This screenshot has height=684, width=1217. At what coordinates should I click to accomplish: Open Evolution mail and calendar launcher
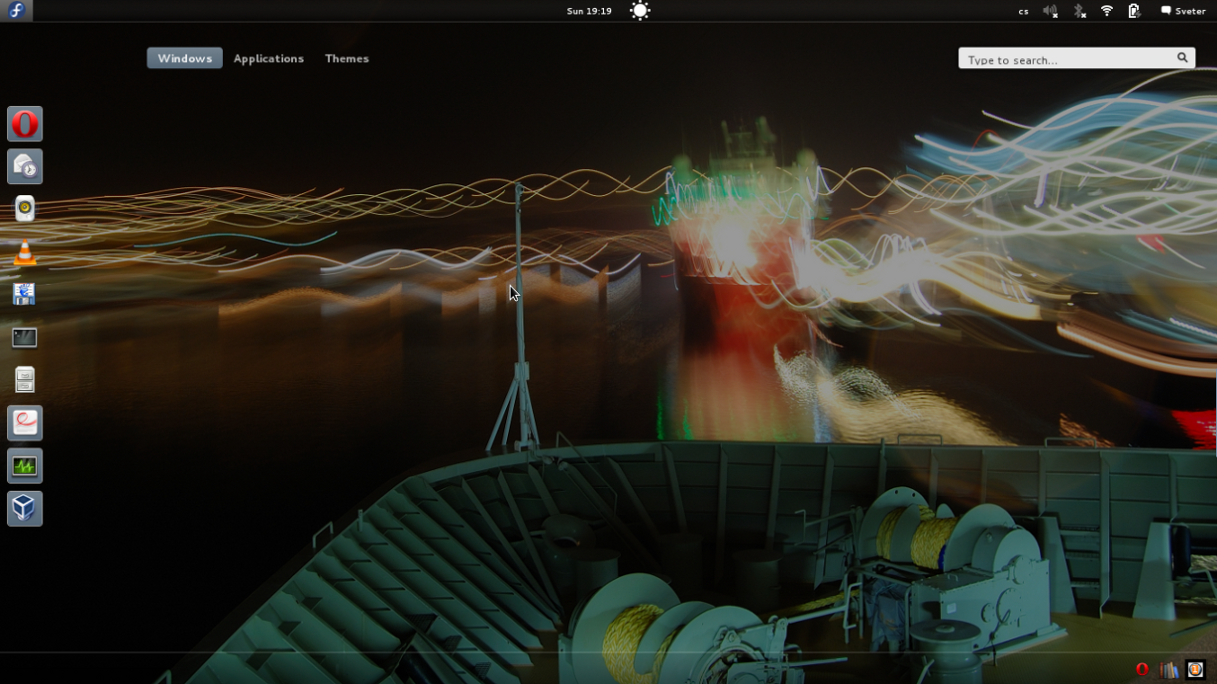point(25,167)
